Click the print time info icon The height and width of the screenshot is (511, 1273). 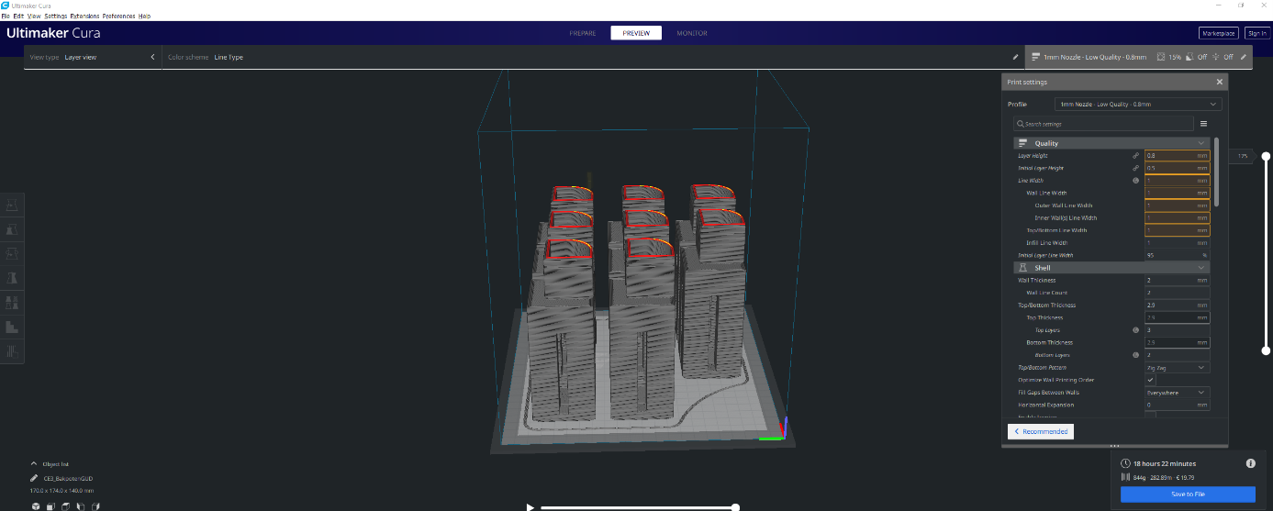coord(1250,463)
